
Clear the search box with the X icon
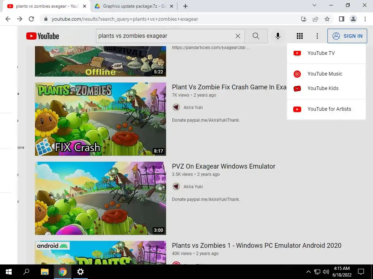237,36
